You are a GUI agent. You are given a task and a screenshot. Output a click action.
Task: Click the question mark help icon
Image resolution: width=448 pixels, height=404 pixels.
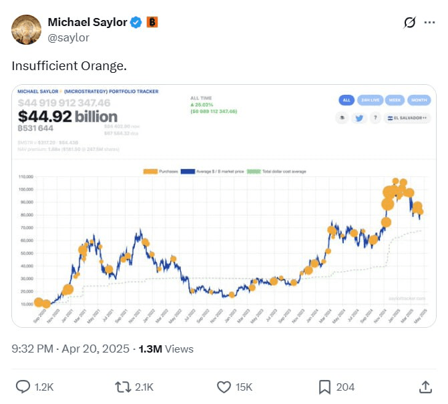pyautogui.click(x=375, y=118)
